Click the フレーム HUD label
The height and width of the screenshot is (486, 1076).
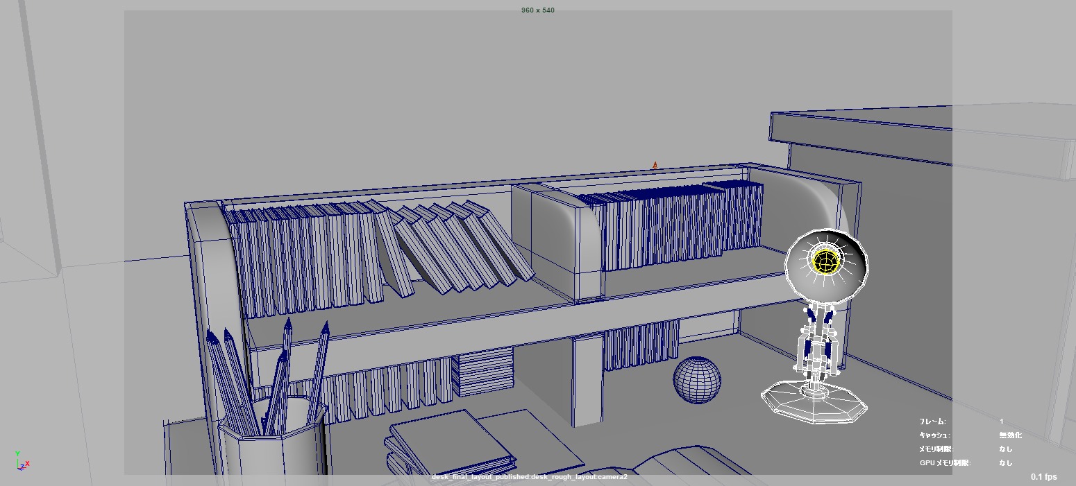(x=932, y=422)
